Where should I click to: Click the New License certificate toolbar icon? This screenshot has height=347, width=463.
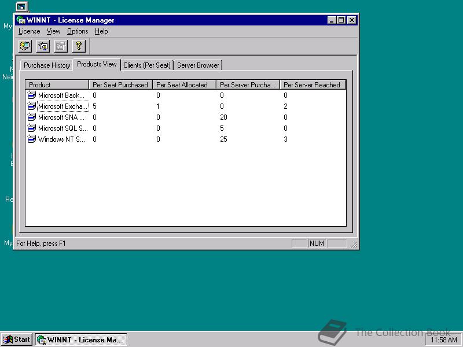43,46
